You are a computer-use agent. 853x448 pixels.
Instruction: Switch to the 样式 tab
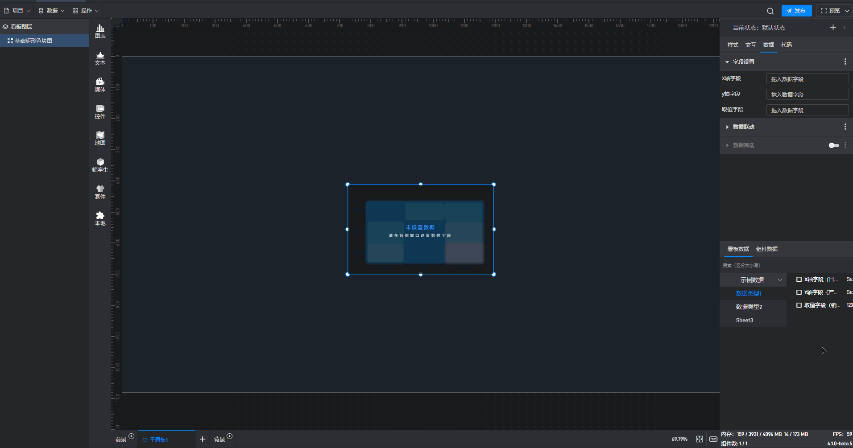(733, 45)
